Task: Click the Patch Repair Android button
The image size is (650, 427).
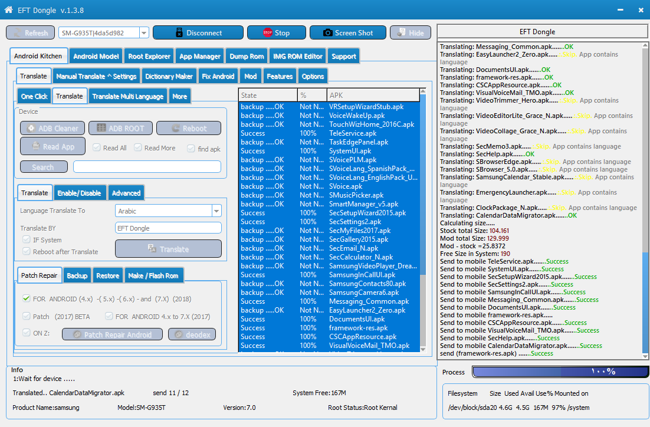Action: click(112, 334)
